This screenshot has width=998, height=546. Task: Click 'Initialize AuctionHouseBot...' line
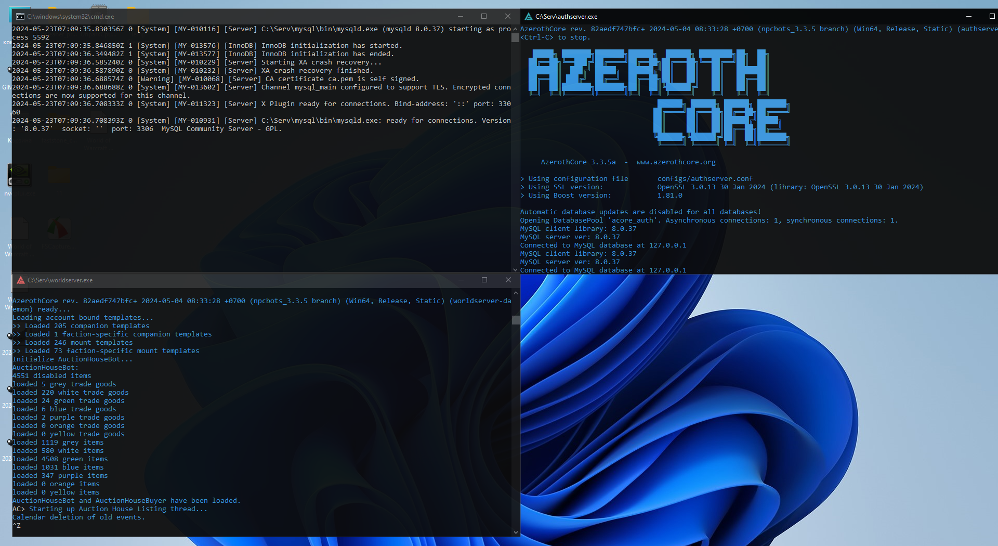[72, 359]
